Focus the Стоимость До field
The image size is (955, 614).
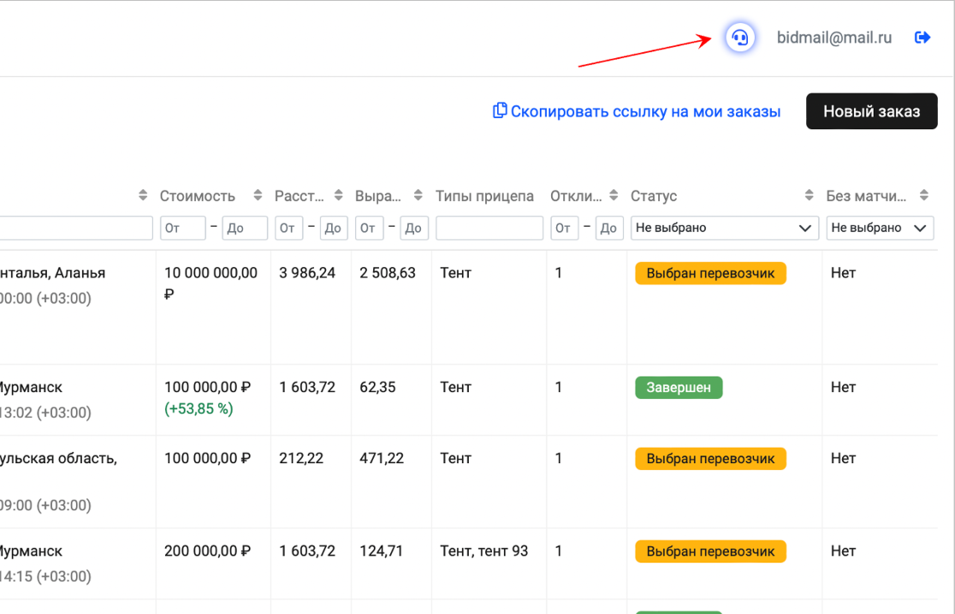244,228
